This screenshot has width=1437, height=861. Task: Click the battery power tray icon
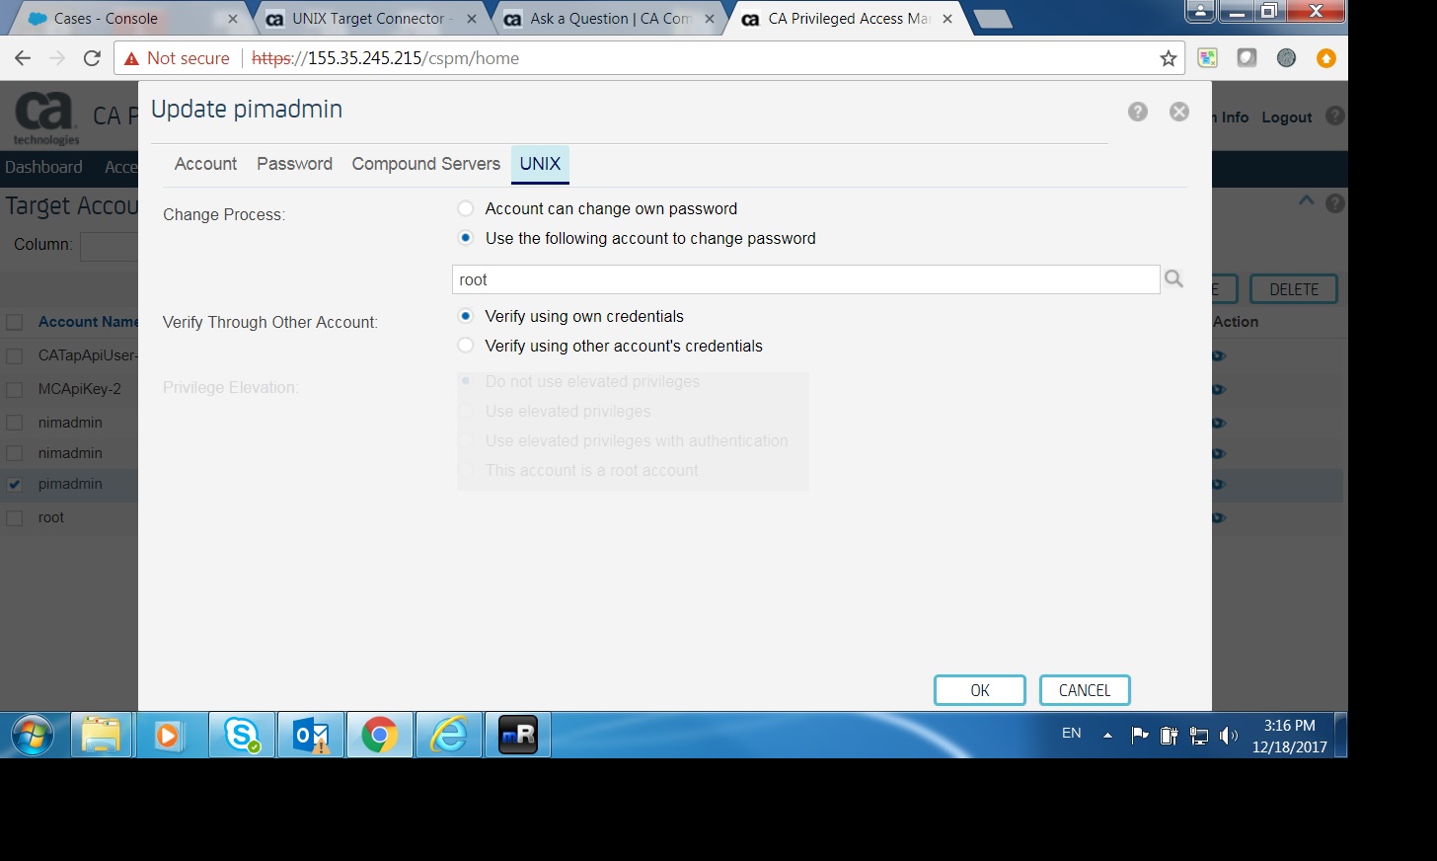coord(1170,735)
